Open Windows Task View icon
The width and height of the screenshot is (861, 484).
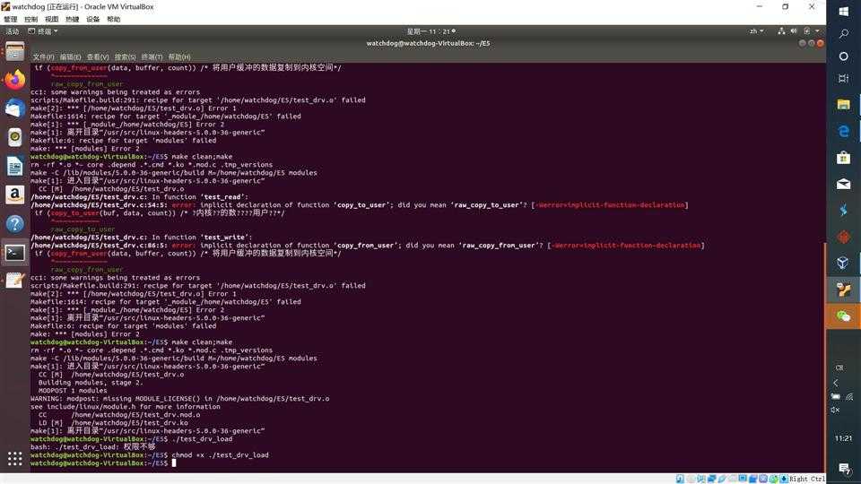point(843,79)
